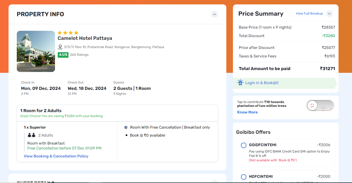Click the saving ₹3280 green message
Screen dimensions: 352x183
[61, 116]
